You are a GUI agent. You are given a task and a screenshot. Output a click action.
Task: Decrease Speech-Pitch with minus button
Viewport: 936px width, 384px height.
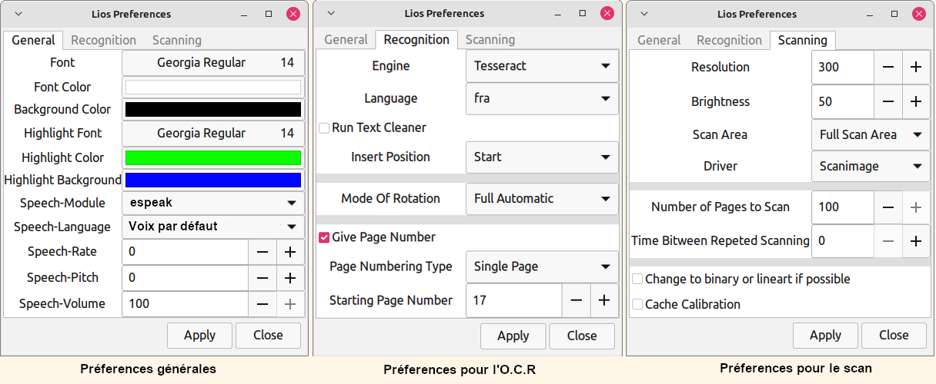tap(262, 278)
